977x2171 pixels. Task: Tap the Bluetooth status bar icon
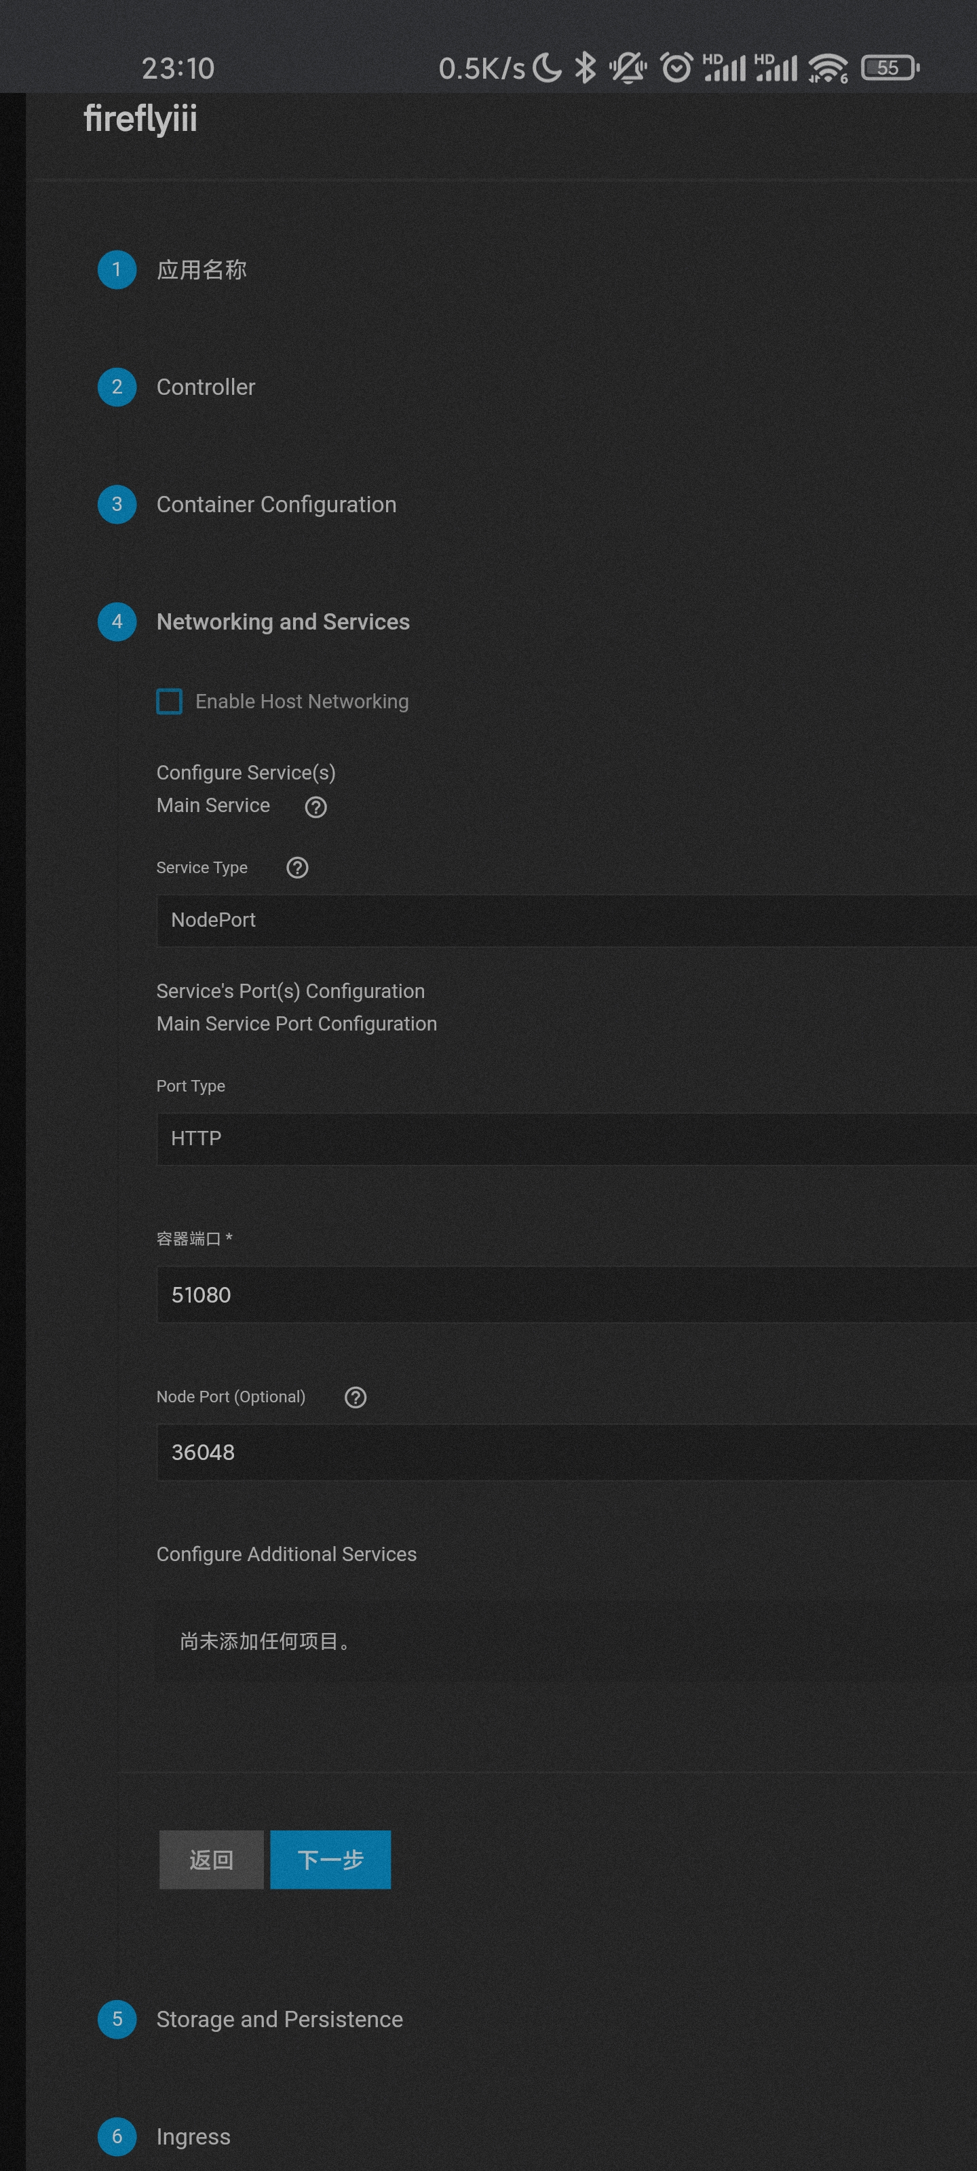pyautogui.click(x=585, y=67)
